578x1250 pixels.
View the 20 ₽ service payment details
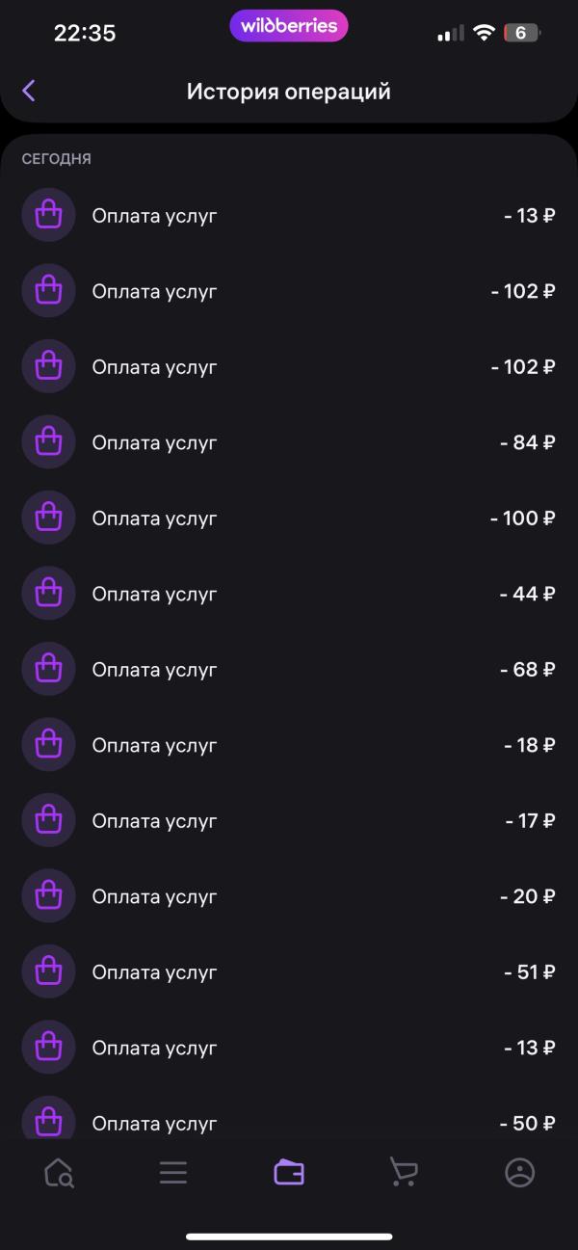point(289,896)
